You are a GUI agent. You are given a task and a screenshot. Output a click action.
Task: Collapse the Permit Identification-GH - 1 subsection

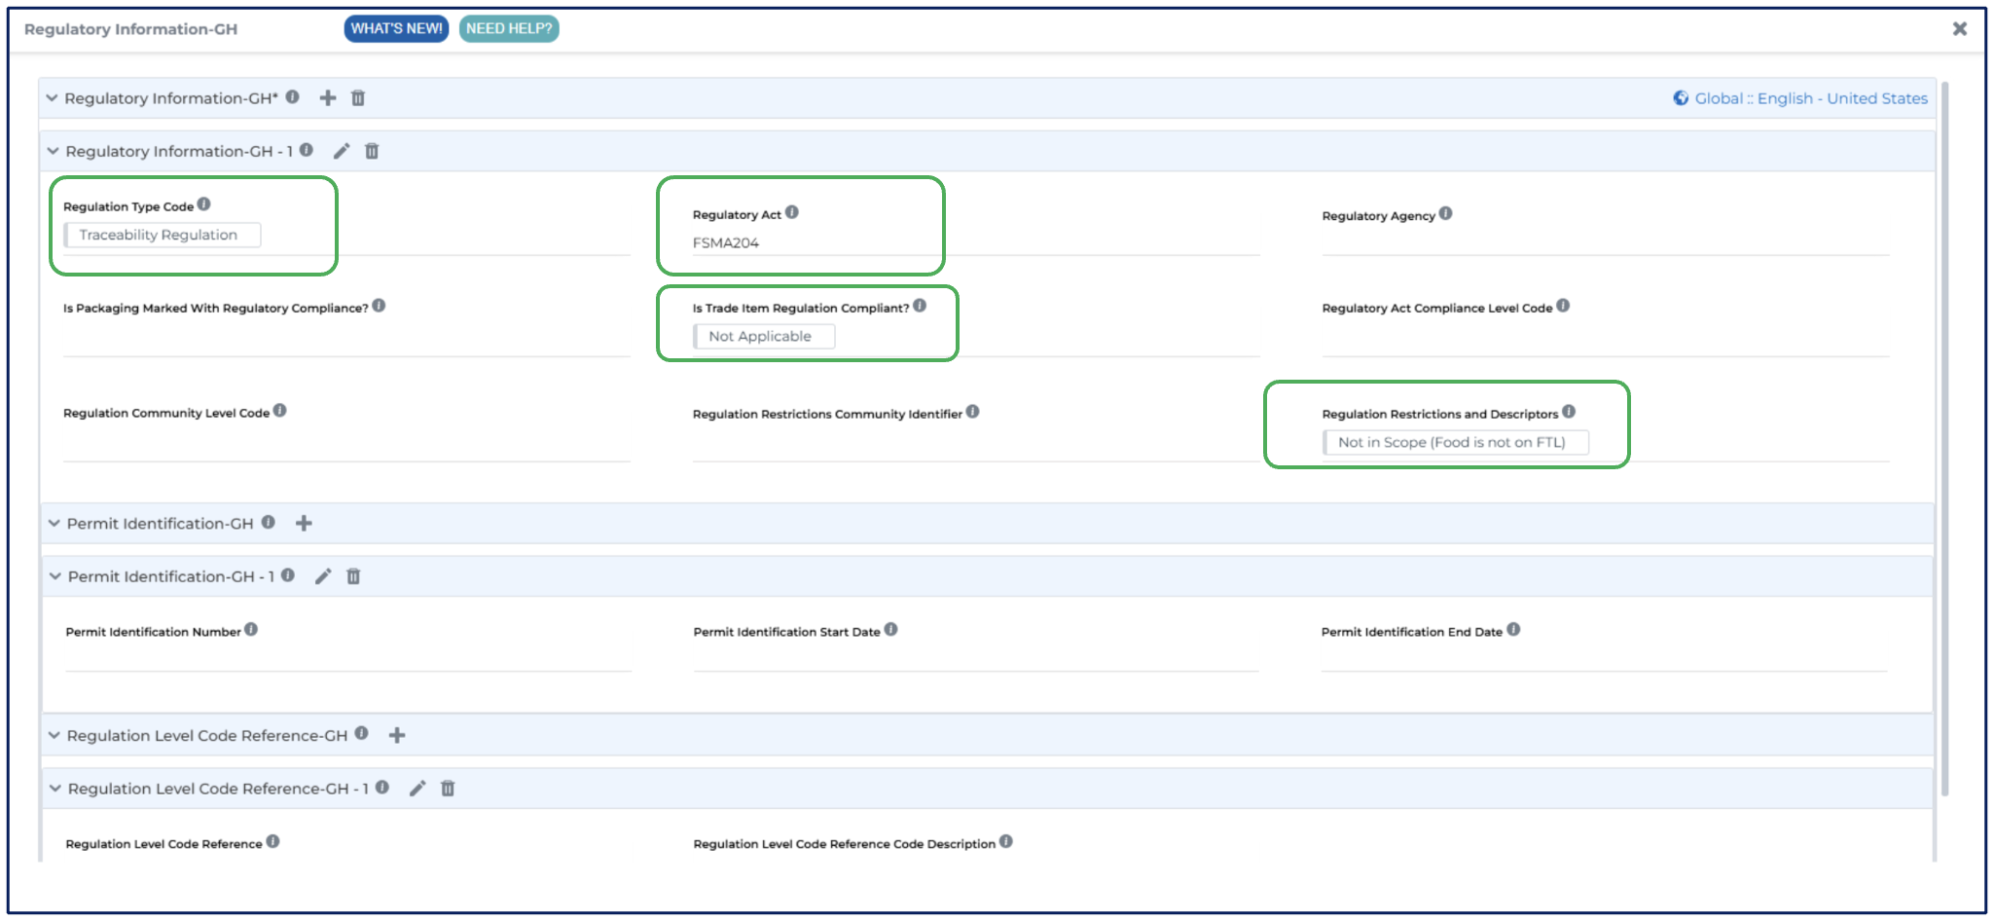pos(54,576)
